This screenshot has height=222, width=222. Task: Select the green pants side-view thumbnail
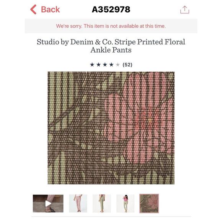tap(102, 204)
